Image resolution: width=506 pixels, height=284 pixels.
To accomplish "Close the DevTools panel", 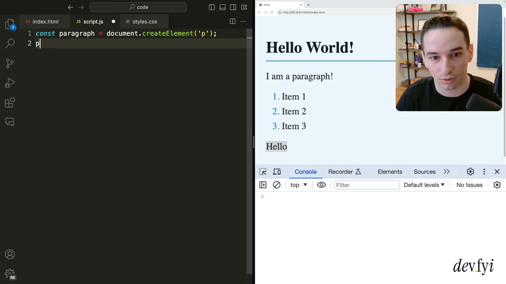I will click(x=497, y=172).
